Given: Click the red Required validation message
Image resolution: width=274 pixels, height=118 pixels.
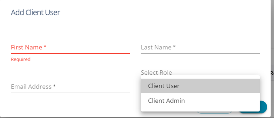Looking at the screenshot, I should click(x=20, y=60).
